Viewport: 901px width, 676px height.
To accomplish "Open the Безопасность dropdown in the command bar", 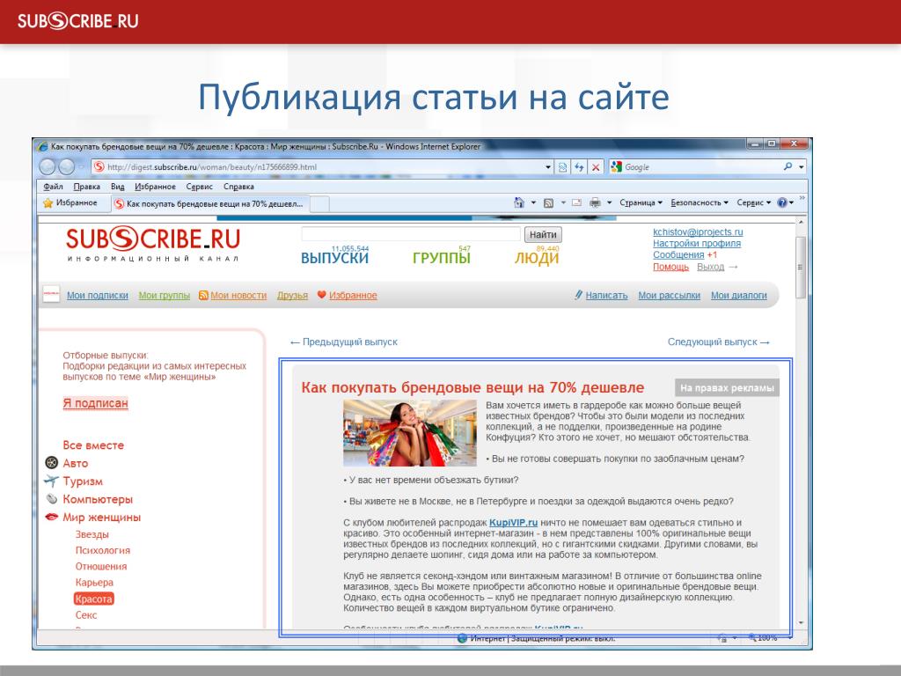I will 700,203.
